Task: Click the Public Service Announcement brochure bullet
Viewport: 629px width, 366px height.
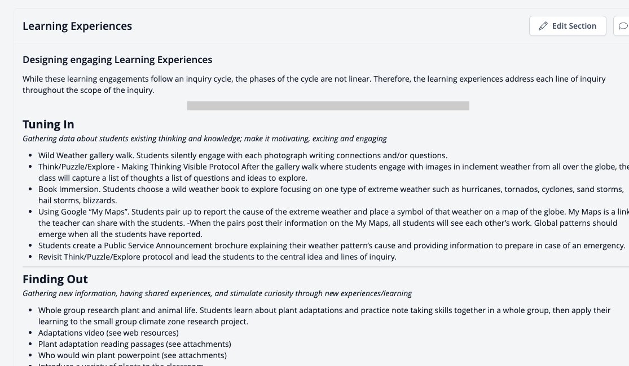Action: pos(332,246)
